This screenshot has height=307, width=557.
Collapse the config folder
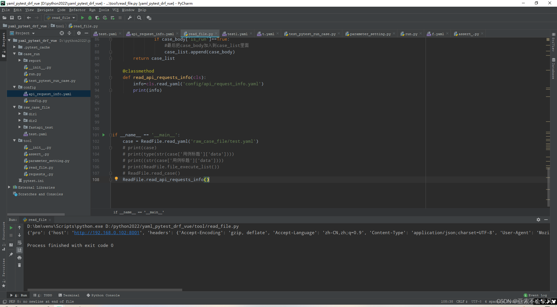tap(14, 87)
